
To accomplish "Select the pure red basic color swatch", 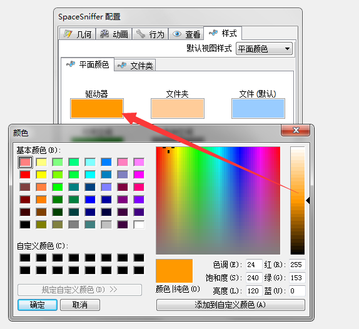I will pyautogui.click(x=25, y=175).
